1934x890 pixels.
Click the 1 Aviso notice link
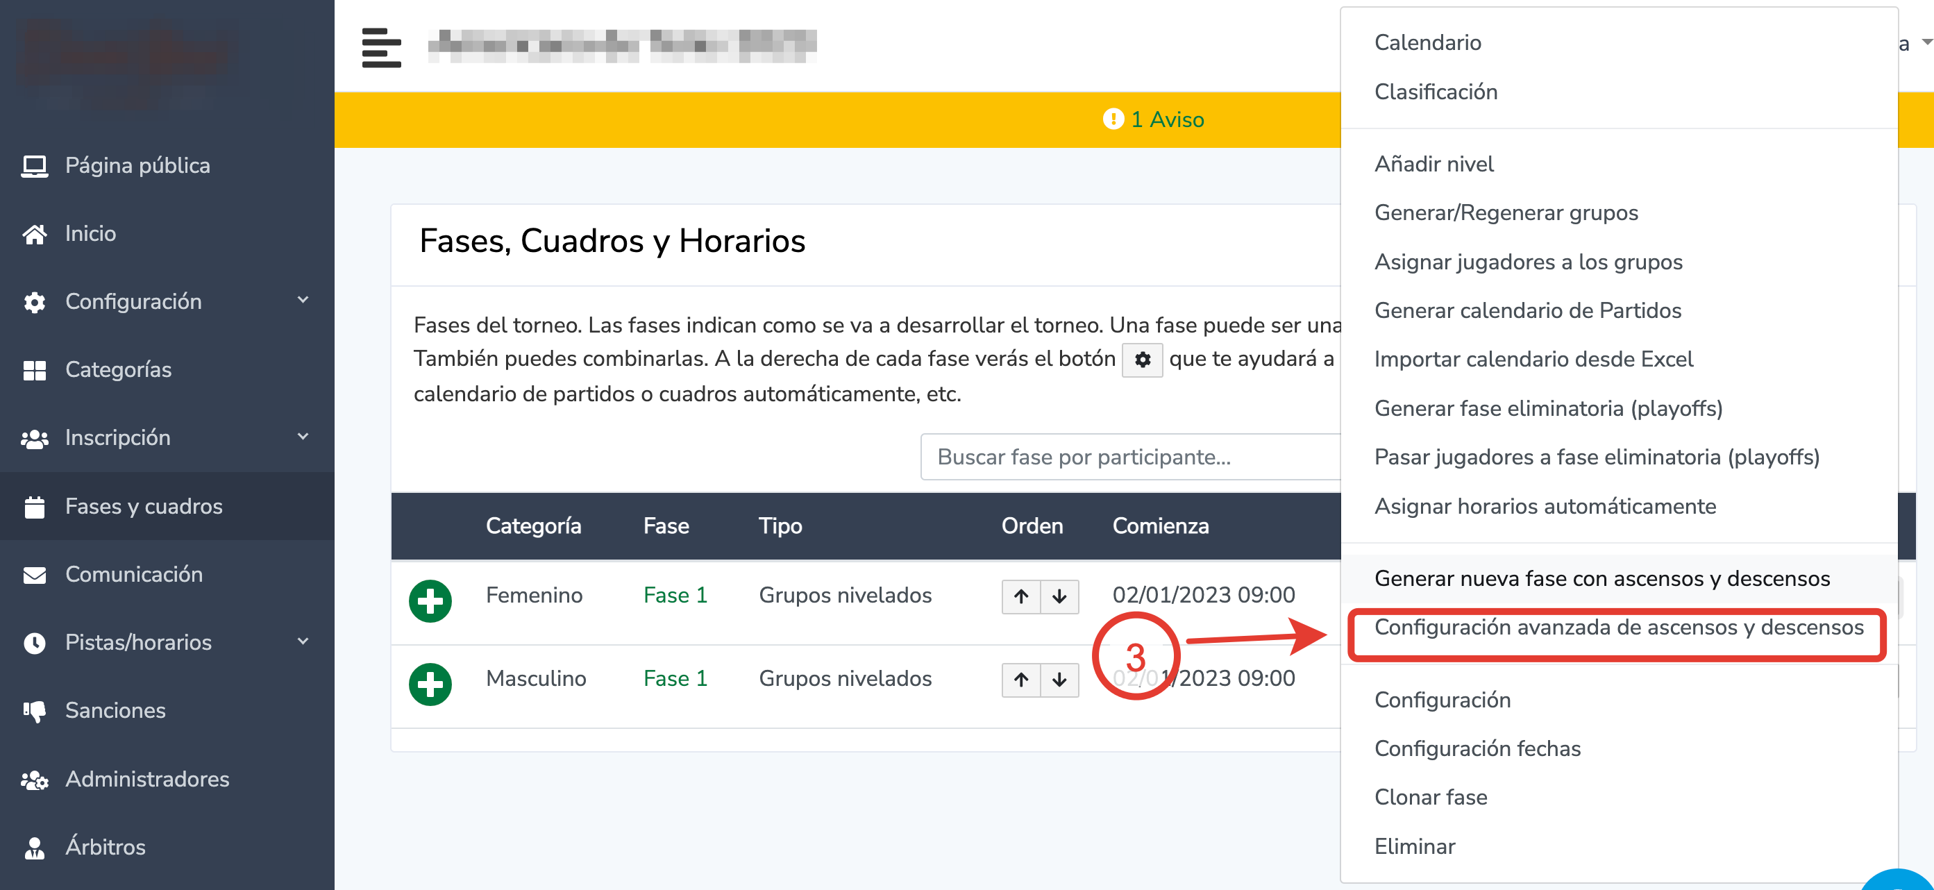pos(1167,119)
